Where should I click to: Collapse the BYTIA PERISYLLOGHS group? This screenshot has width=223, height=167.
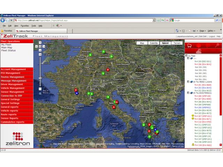coord(188,82)
